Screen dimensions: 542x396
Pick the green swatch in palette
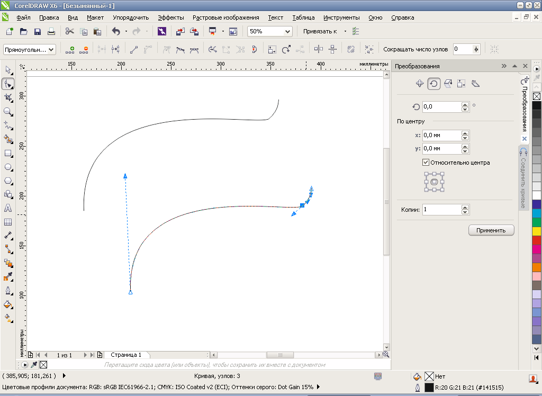click(x=537, y=222)
